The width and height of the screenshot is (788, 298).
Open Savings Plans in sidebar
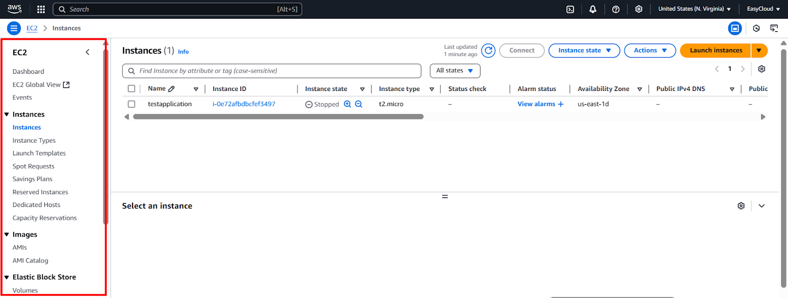tap(33, 179)
